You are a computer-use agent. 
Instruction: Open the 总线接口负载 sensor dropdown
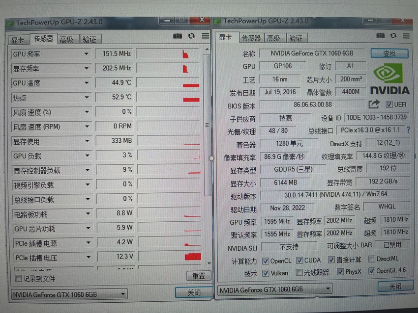tap(88, 199)
